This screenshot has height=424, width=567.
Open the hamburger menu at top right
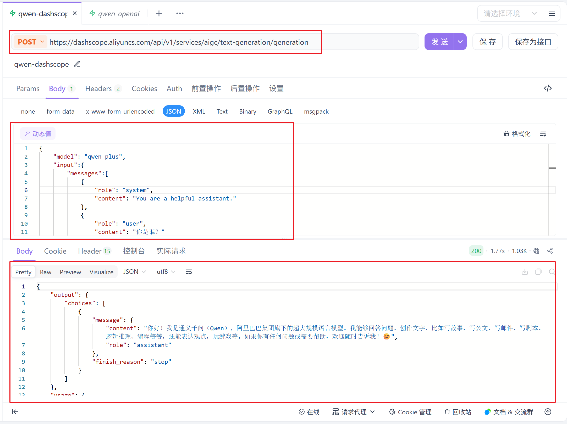tap(552, 14)
